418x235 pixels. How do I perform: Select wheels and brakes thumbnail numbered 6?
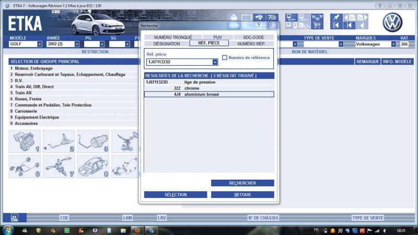[x=25, y=167]
